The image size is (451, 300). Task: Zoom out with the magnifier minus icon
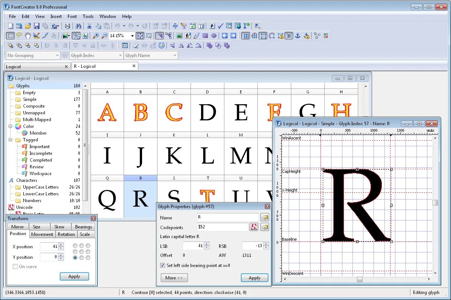click(104, 36)
